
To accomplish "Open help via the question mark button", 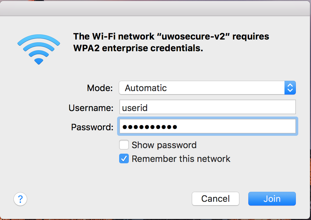I will pos(20,199).
